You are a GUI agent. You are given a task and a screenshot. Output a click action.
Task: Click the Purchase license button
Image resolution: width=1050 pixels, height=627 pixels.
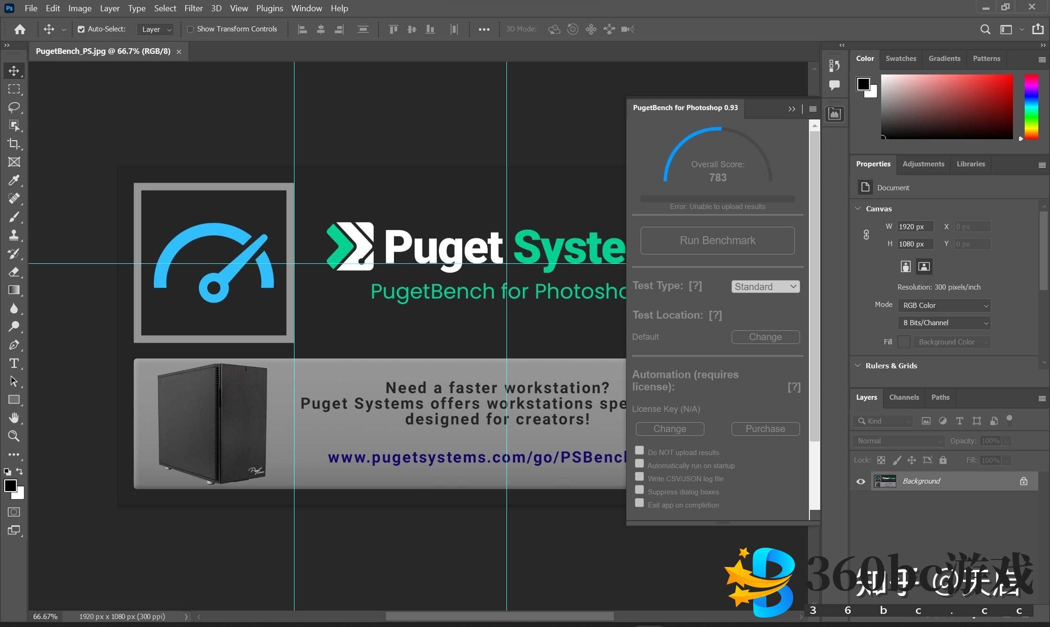(765, 429)
